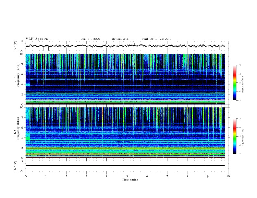Click the ch.1 voltage waveform trace
This screenshot has height=198, width=257.
[125, 46]
